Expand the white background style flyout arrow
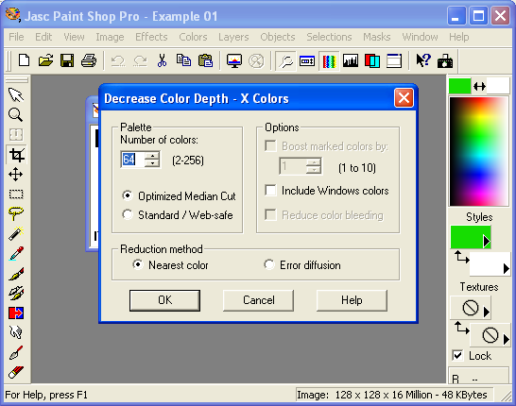516x406 pixels. [x=507, y=268]
